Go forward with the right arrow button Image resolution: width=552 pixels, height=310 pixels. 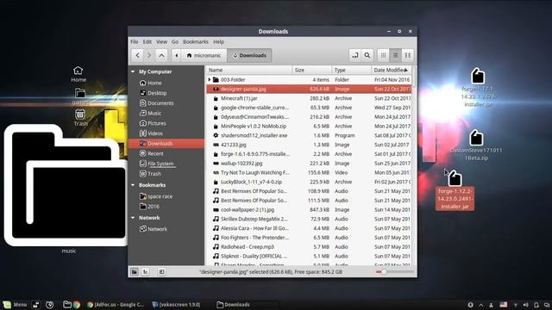(x=149, y=55)
